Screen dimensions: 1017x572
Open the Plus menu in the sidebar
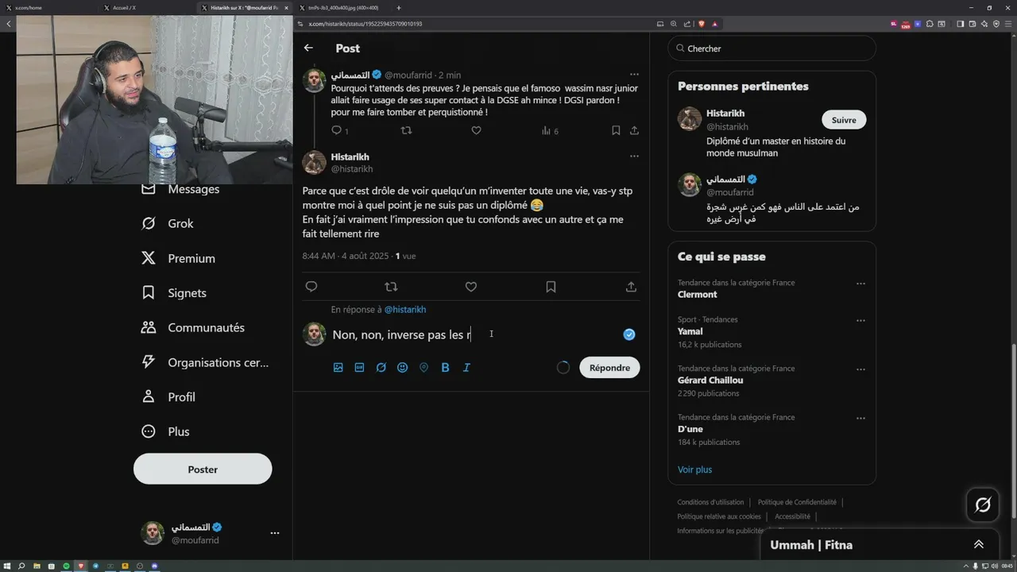(x=165, y=431)
